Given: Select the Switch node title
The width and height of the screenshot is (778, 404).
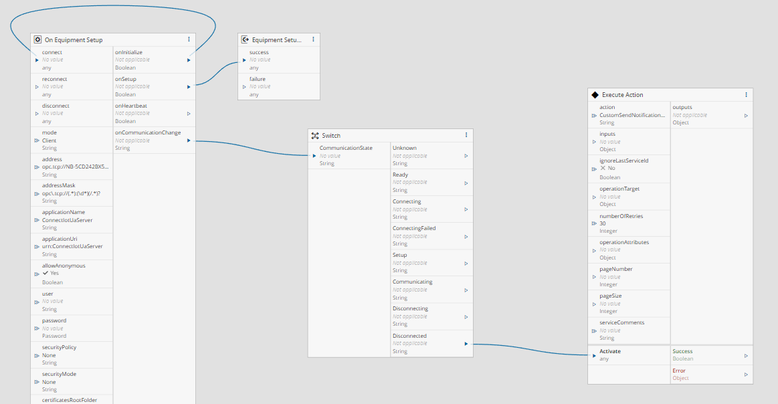Looking at the screenshot, I should pos(331,136).
